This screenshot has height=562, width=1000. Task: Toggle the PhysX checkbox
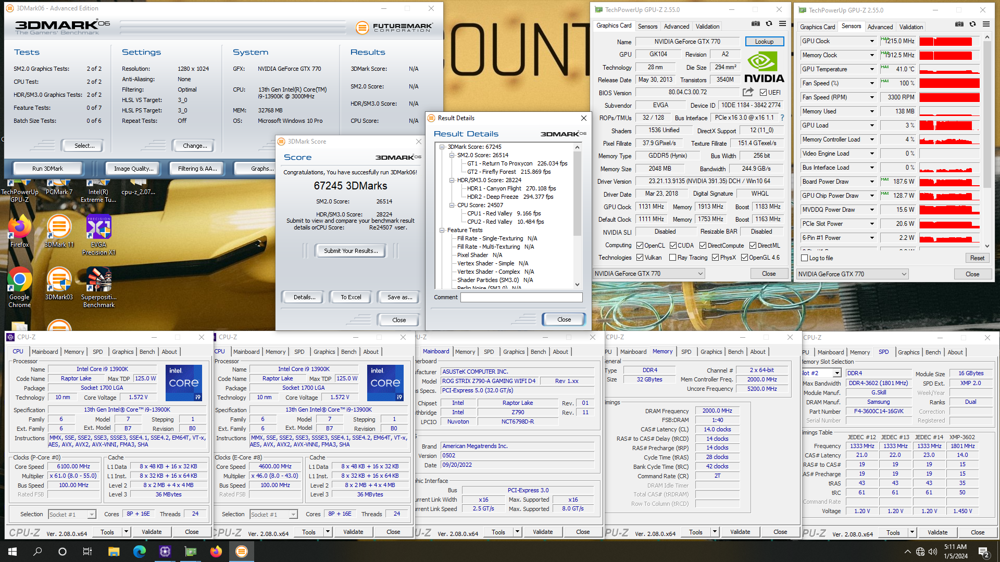[x=715, y=258]
